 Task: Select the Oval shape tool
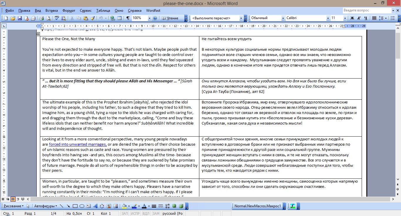(x=82, y=206)
